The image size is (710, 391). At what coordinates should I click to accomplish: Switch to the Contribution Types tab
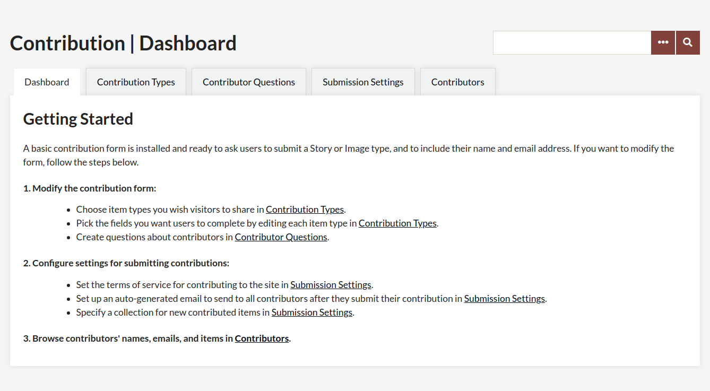[136, 82]
